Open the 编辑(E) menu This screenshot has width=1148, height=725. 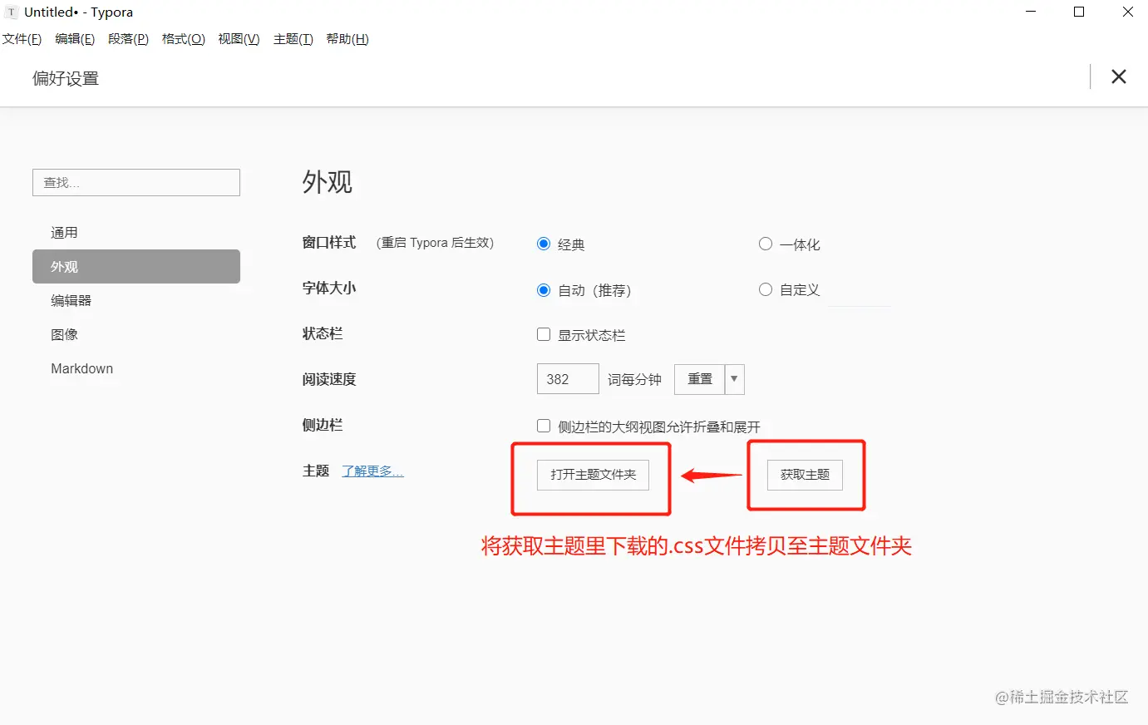point(75,39)
